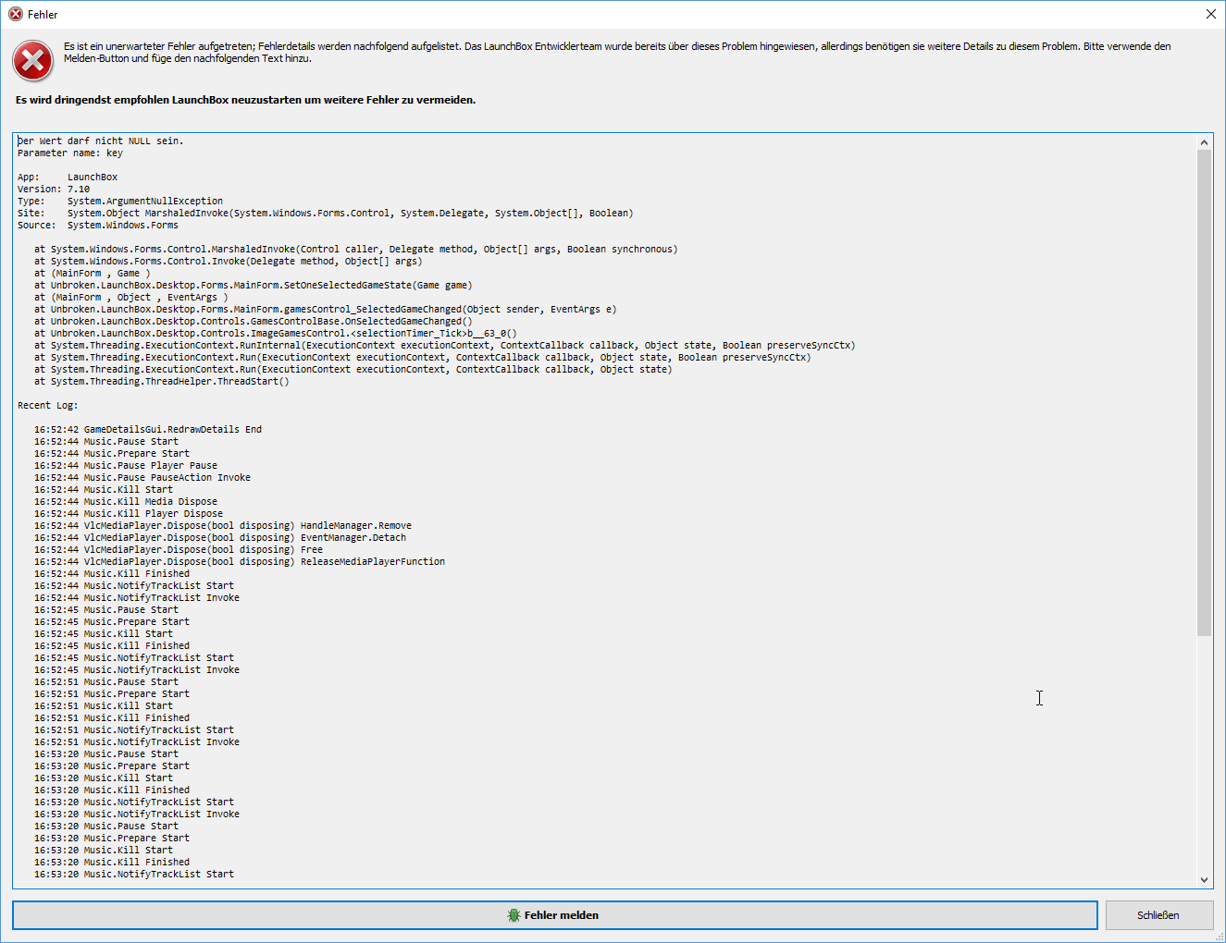Click the 'Music.Pause Player Pause' log entry
Viewport: 1226px width, 943px height.
126,466
